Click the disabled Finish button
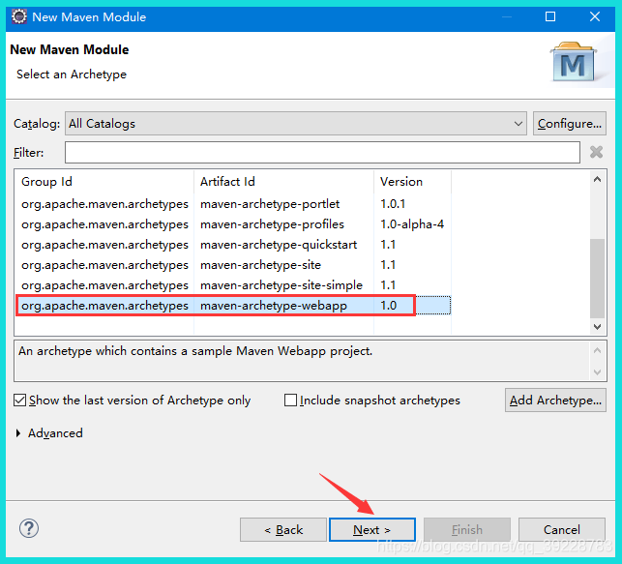 [x=467, y=529]
